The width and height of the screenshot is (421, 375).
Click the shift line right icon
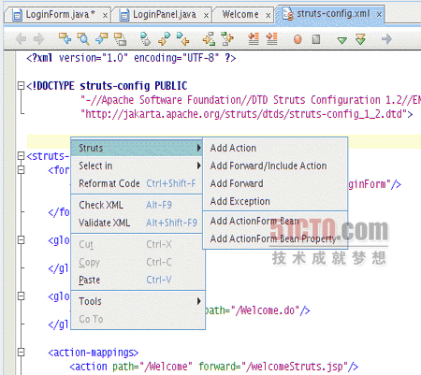(271, 39)
